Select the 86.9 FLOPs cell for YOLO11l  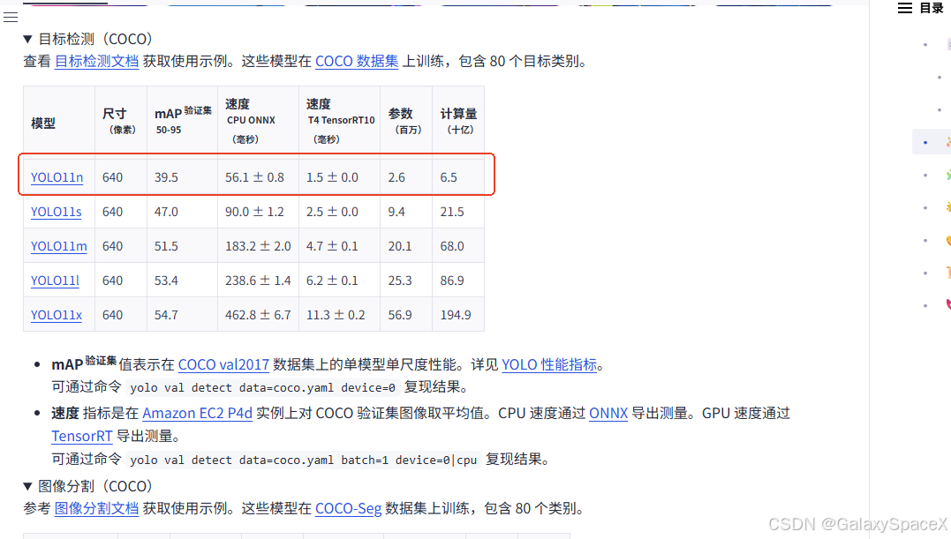coord(458,281)
